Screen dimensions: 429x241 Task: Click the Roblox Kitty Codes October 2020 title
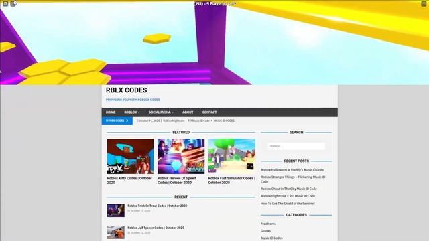tap(129, 180)
